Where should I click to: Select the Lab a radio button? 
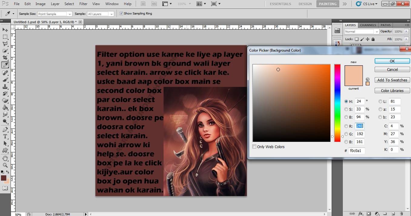pos(380,109)
